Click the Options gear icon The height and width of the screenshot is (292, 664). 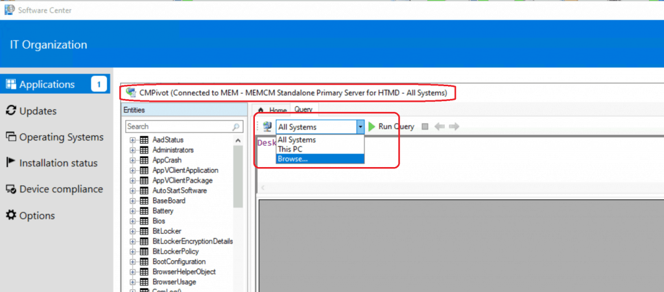tap(10, 215)
